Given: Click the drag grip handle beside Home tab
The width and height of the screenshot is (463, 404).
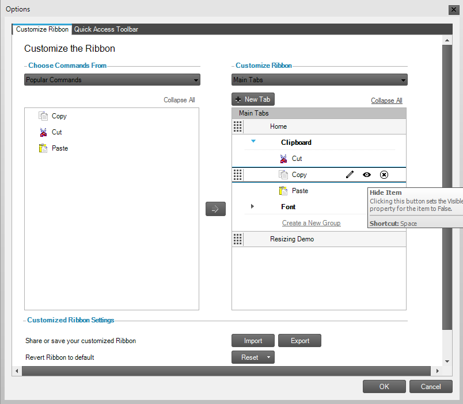Looking at the screenshot, I should click(238, 126).
